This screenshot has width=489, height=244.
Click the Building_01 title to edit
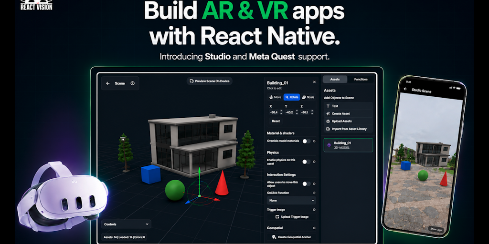coord(277,83)
